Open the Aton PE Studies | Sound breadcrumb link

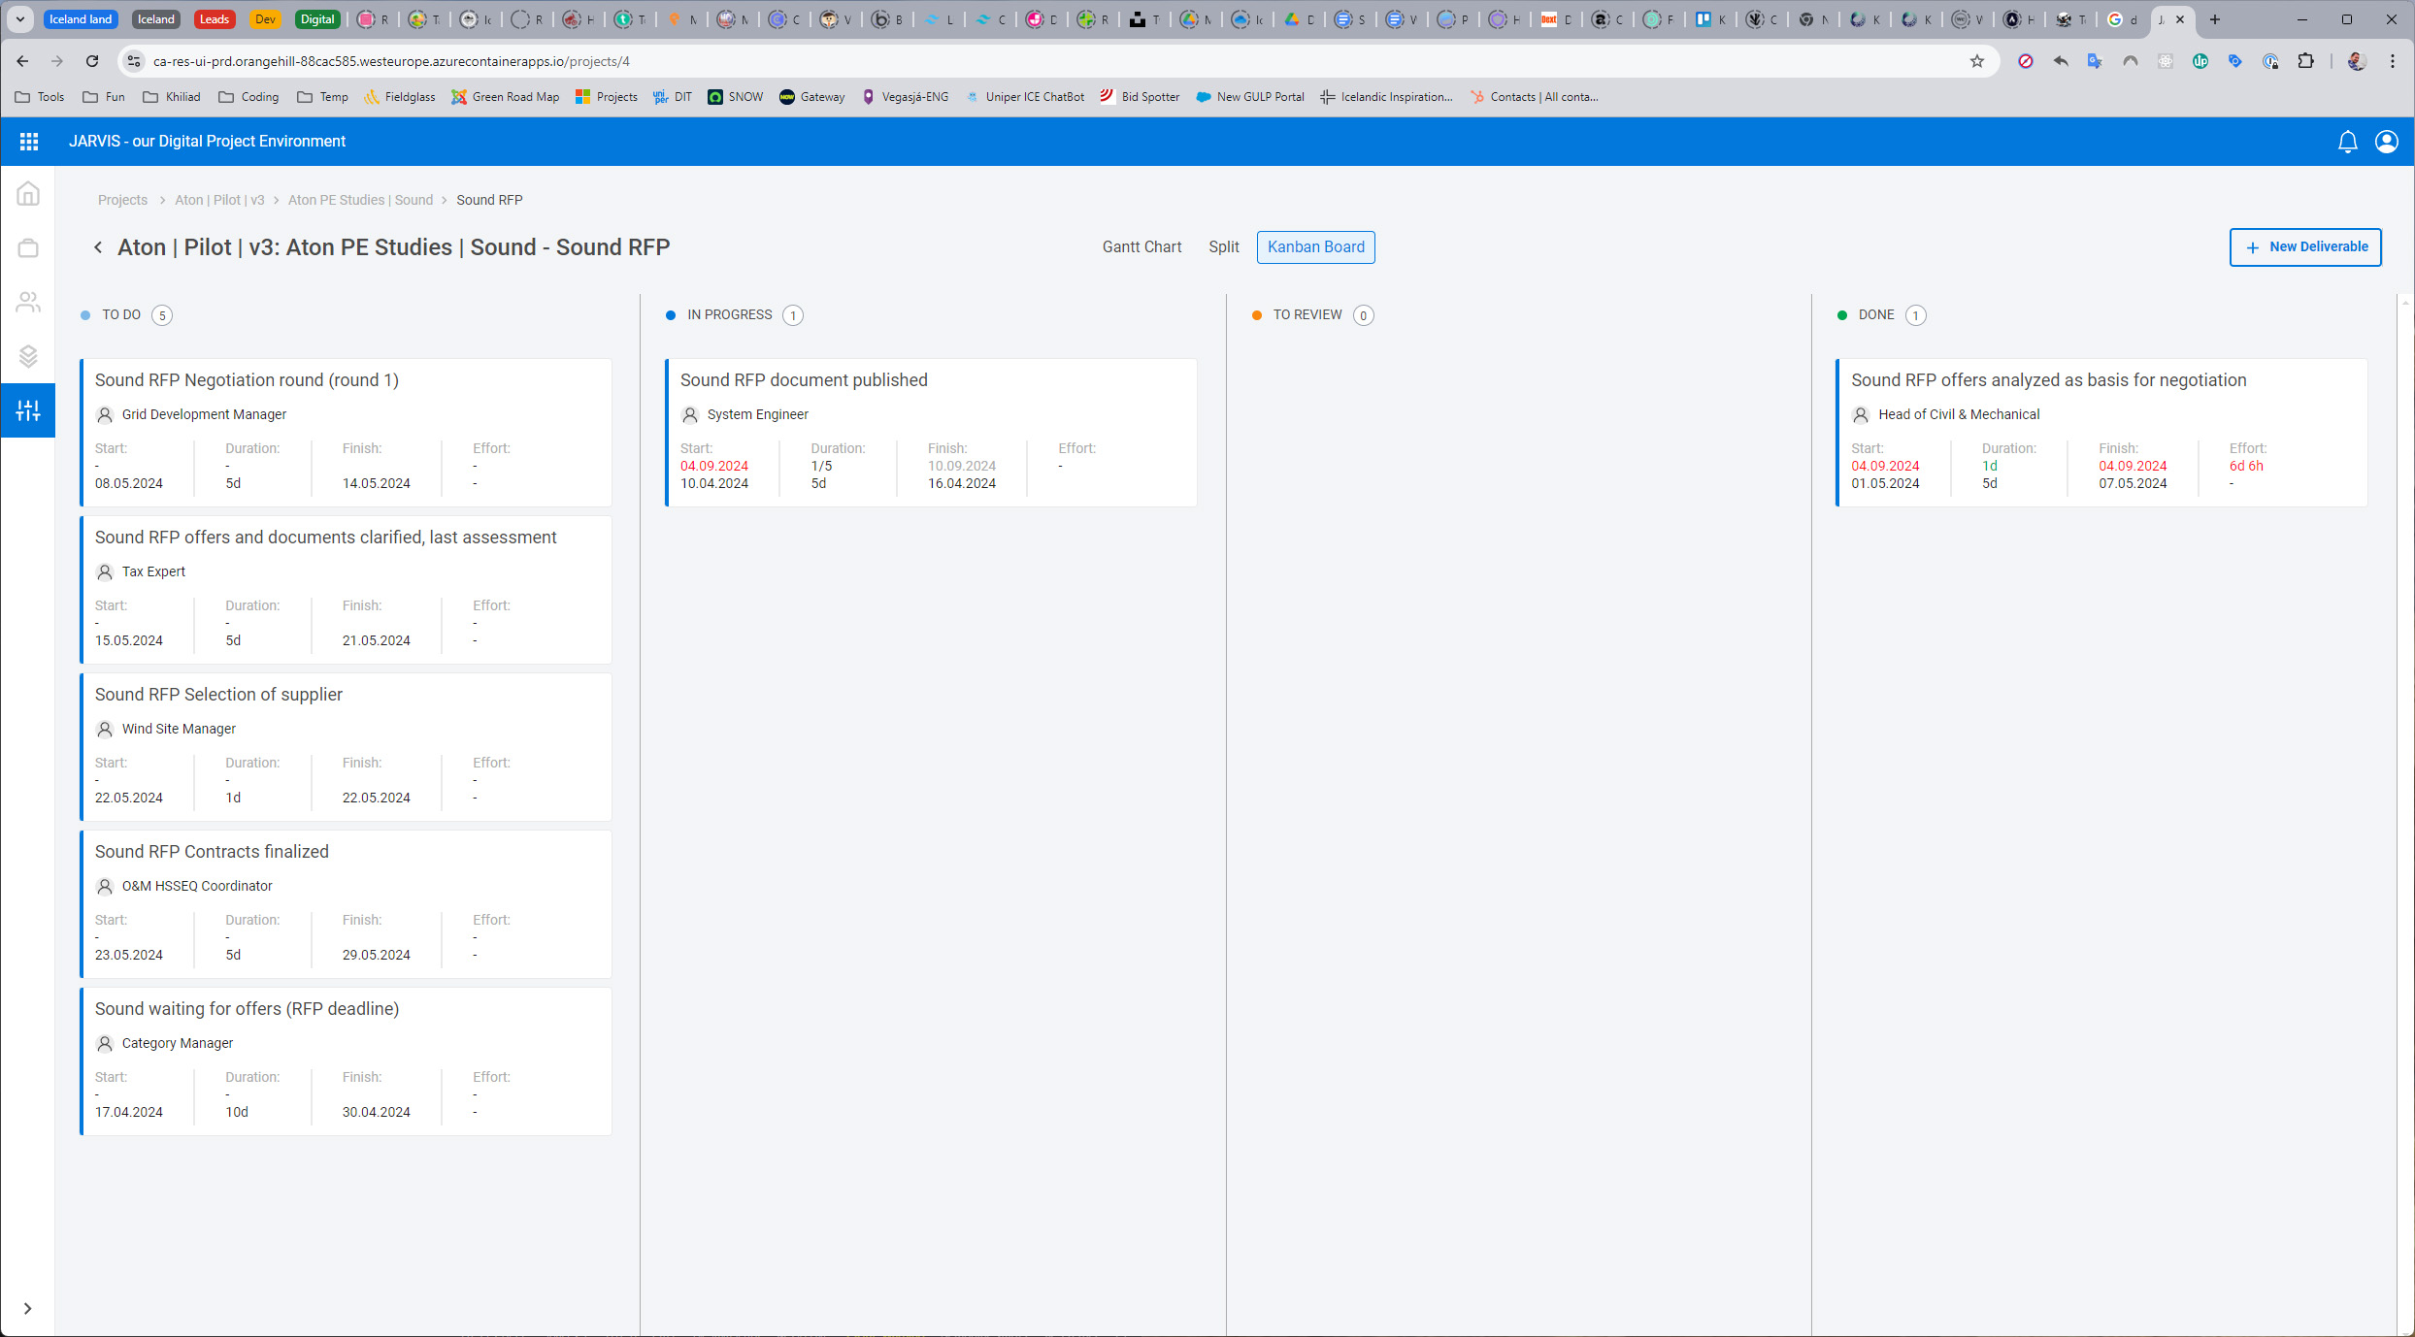[x=360, y=200]
